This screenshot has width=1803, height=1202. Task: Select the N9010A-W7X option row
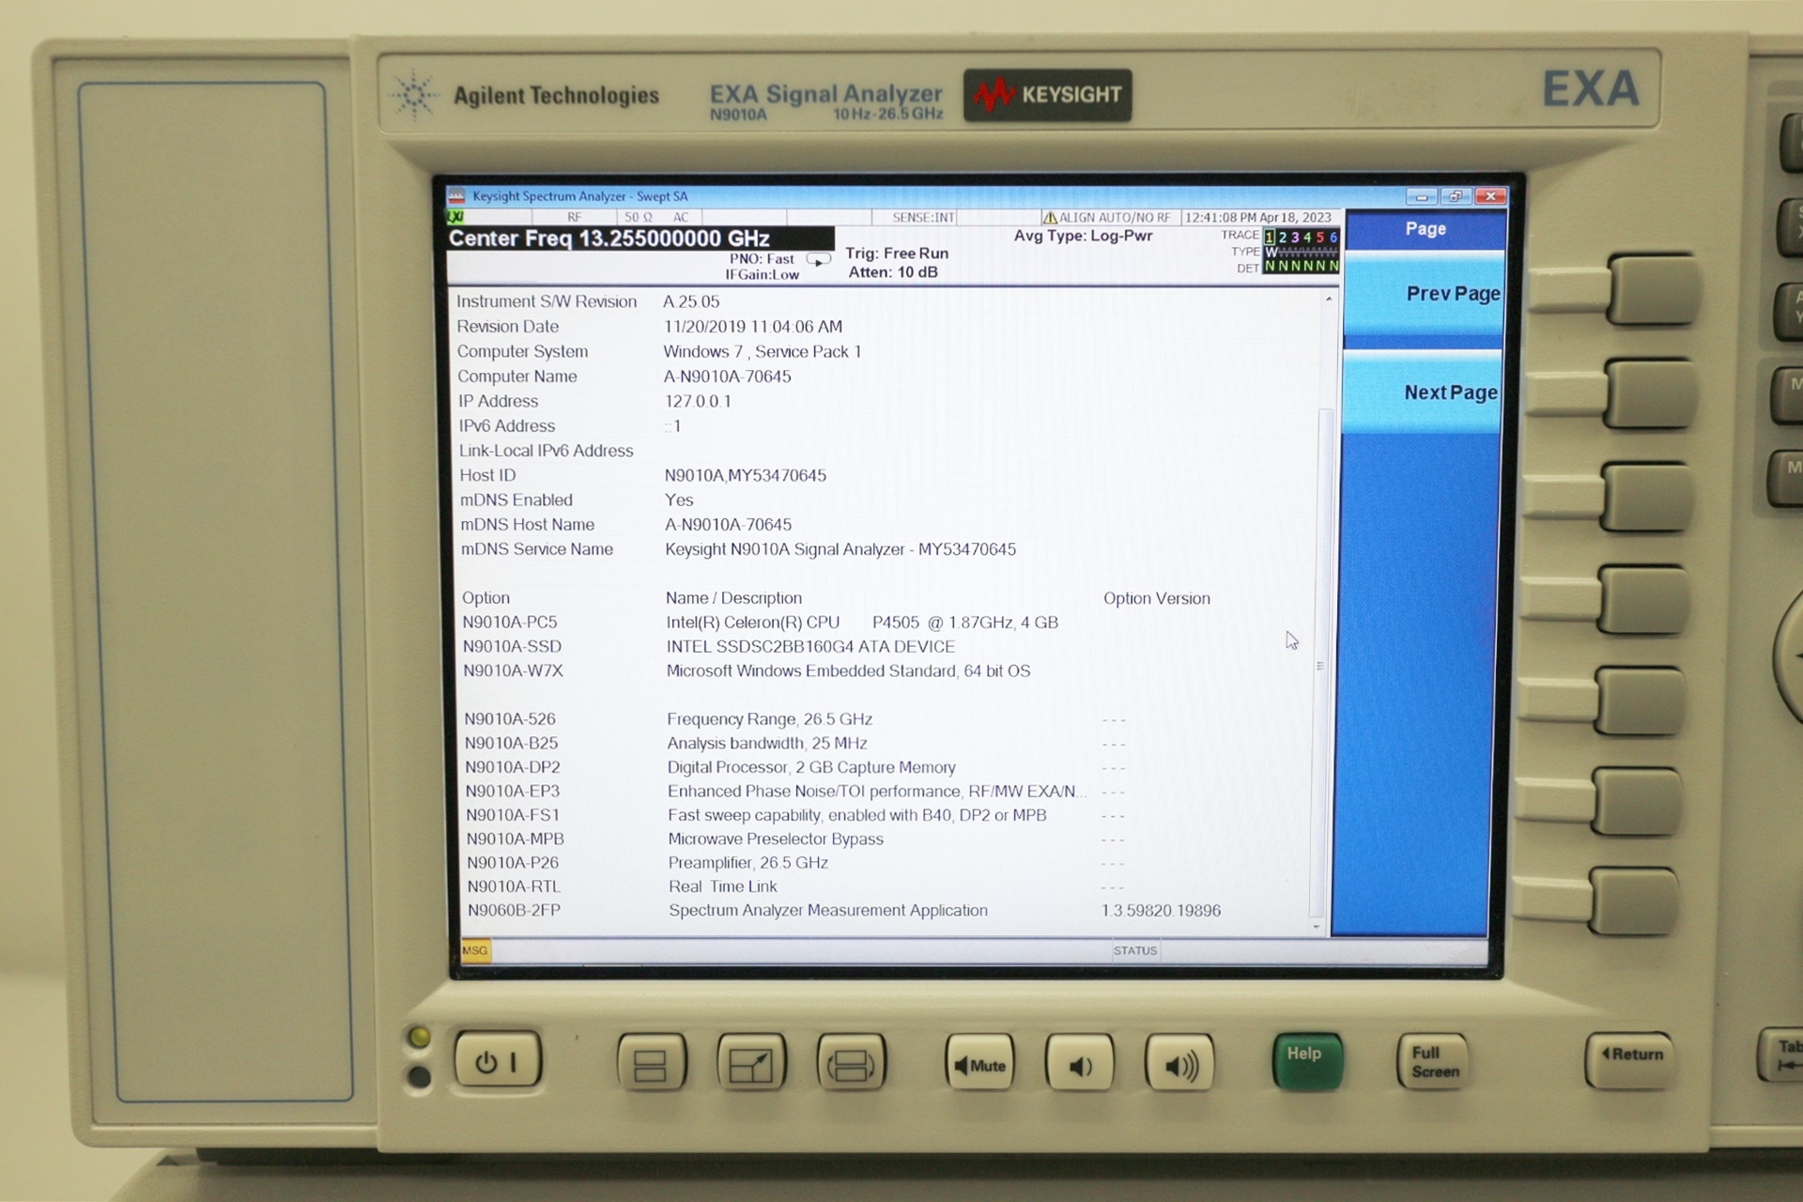747,670
